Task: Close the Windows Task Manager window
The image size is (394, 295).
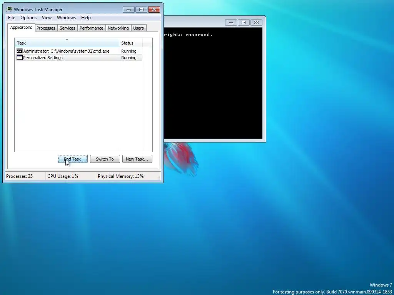Action: pyautogui.click(x=154, y=10)
